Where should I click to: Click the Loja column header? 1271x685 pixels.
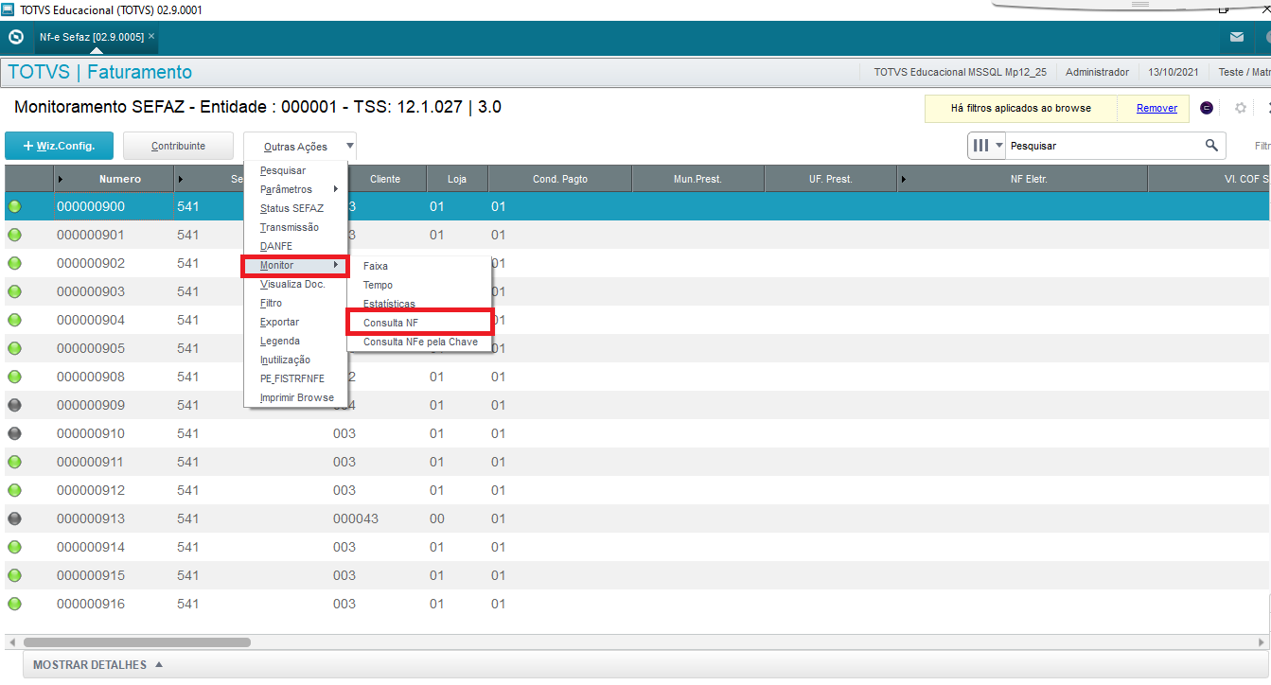coord(456,179)
